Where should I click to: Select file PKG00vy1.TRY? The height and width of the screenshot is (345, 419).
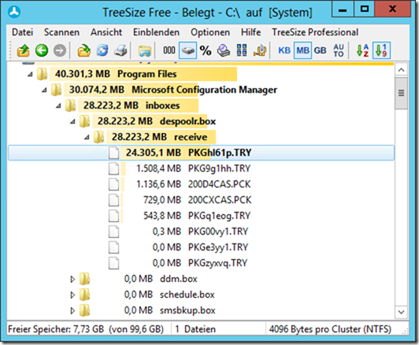[x=200, y=232]
